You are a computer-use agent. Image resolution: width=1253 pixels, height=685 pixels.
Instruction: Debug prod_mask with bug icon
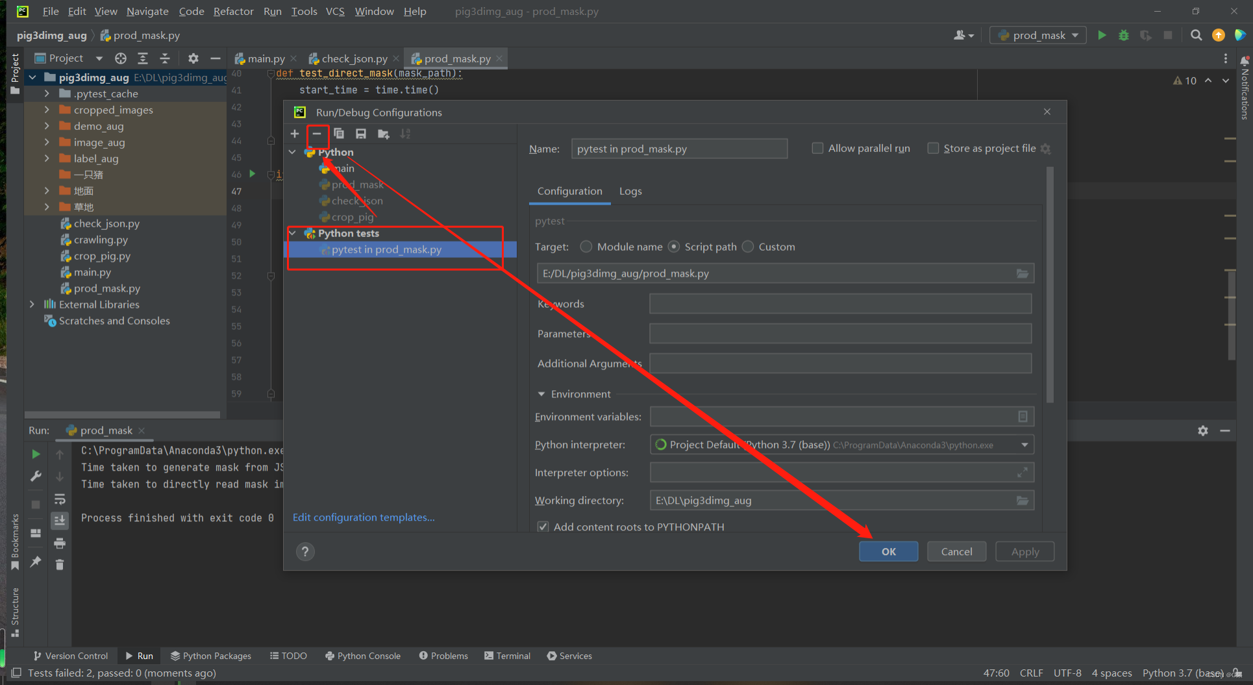click(x=1124, y=35)
